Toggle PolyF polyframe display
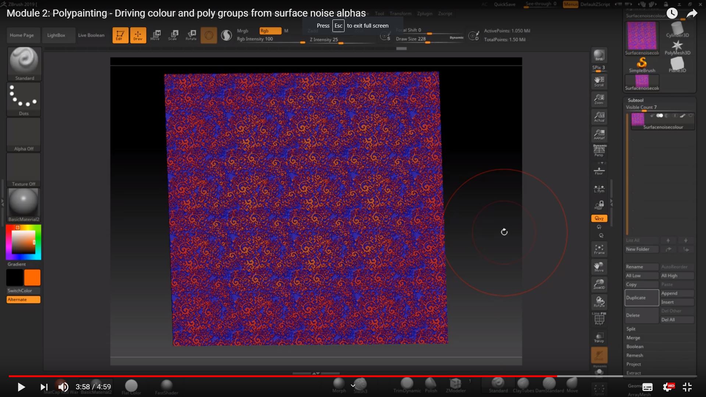706x397 pixels. click(599, 319)
